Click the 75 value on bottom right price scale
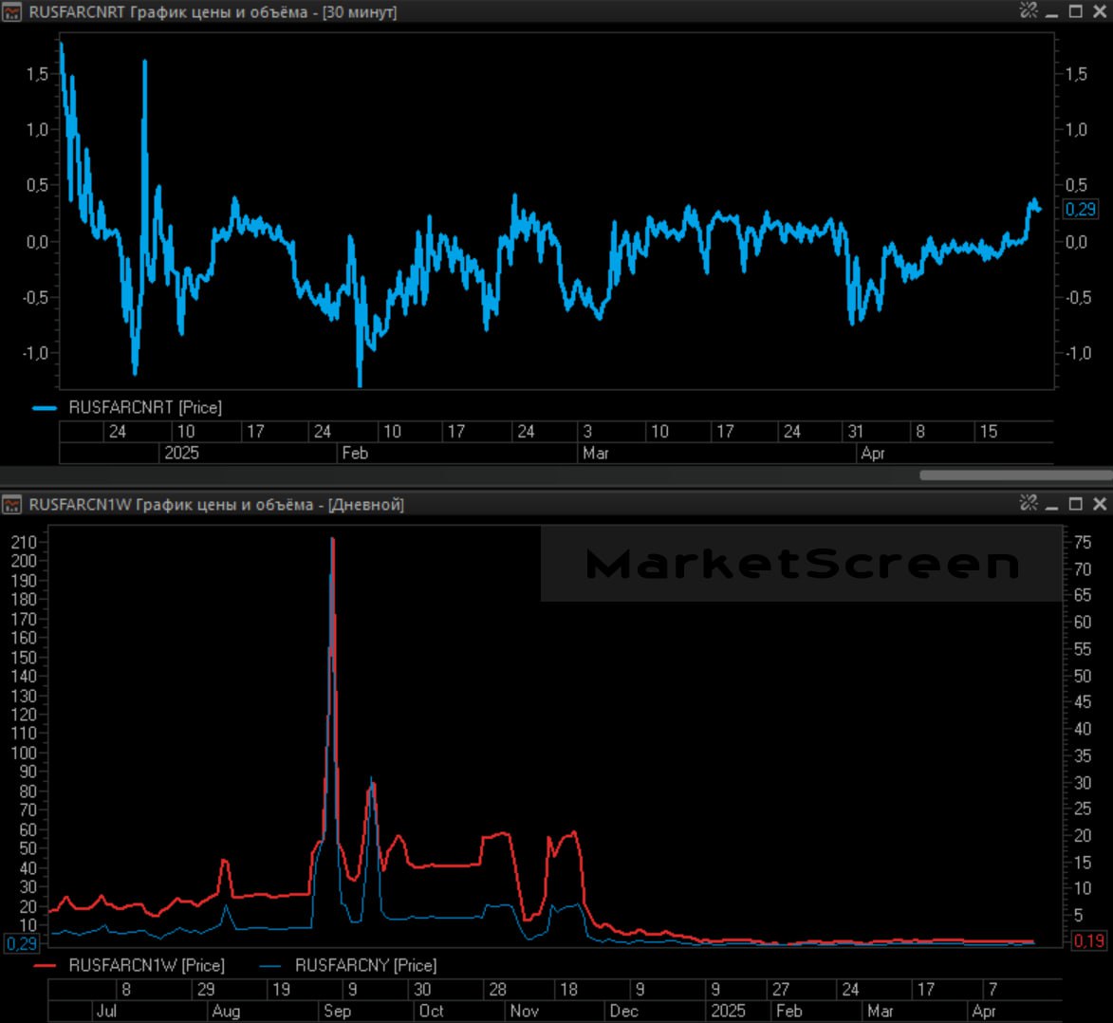This screenshot has height=1023, width=1113. tap(1083, 543)
